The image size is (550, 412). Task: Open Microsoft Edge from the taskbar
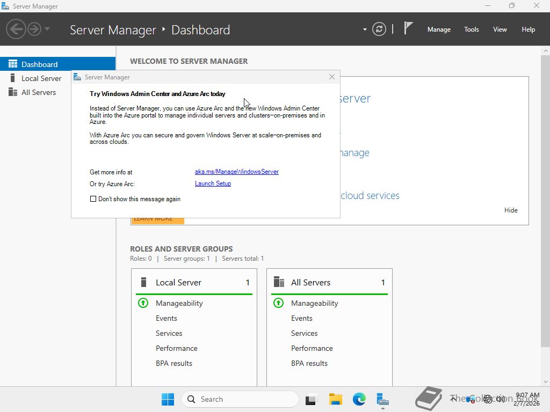click(359, 399)
